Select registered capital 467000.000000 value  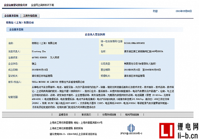point(39,58)
